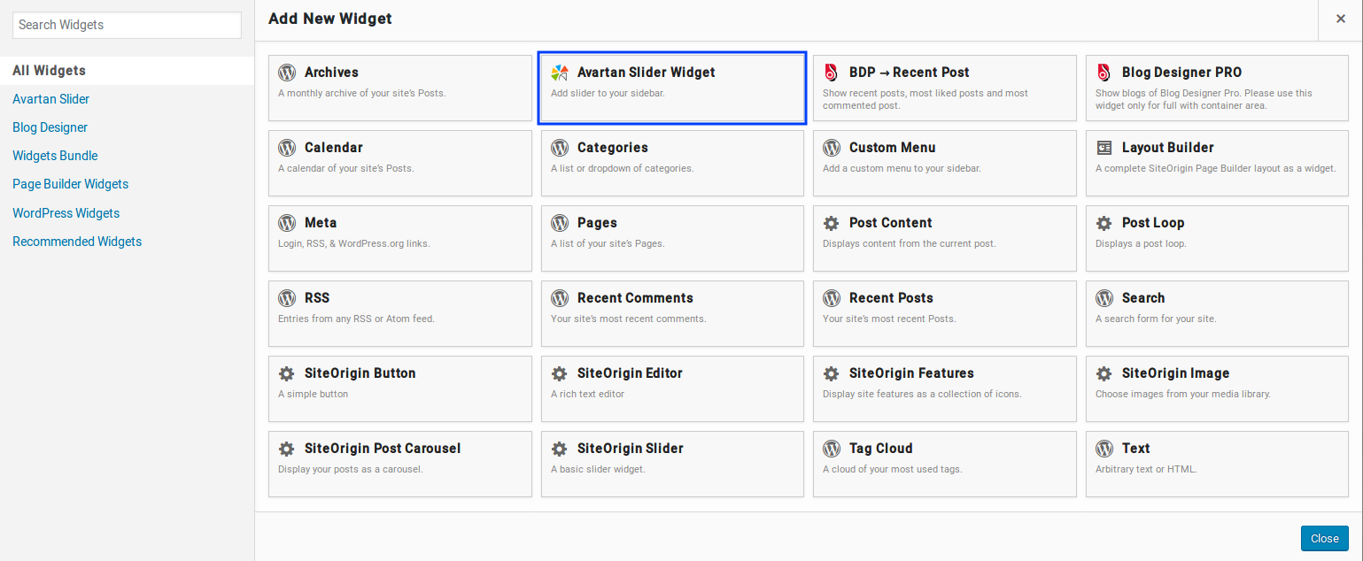Choose the Meta widget title
Image resolution: width=1363 pixels, height=561 pixels.
(x=321, y=223)
